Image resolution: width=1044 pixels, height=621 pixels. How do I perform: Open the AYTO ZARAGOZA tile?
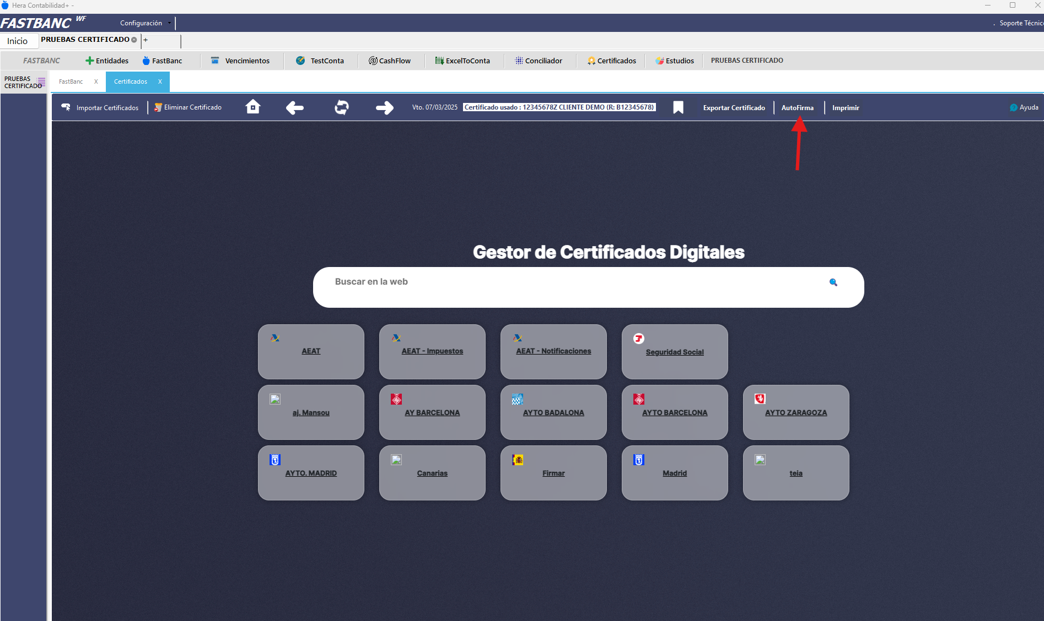pos(796,412)
